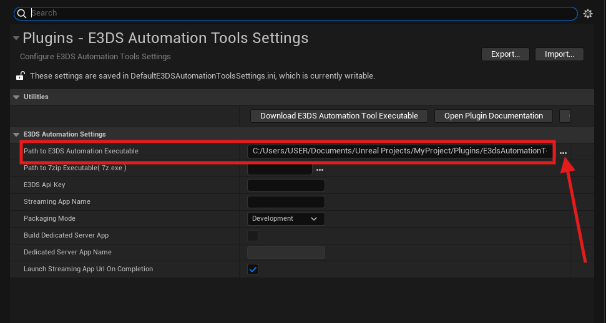The width and height of the screenshot is (606, 323).
Task: Click the magnifier icon in the search bar
Action: [22, 13]
